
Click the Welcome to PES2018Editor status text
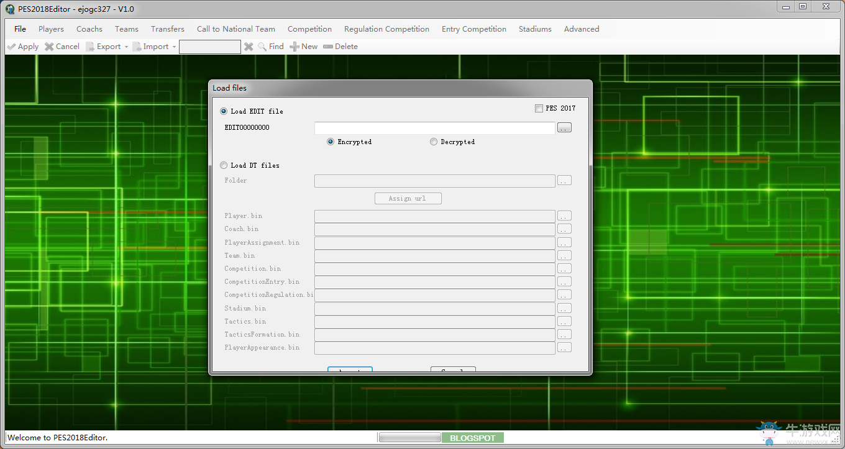[x=57, y=438]
